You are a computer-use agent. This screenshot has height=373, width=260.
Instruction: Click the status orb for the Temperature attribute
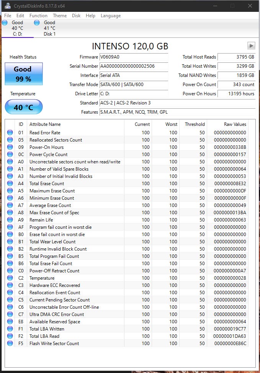10,278
